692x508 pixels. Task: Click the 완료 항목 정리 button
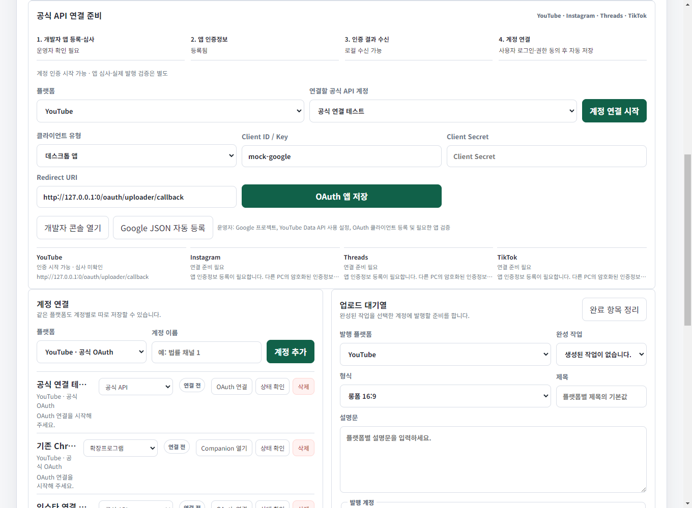click(x=614, y=309)
